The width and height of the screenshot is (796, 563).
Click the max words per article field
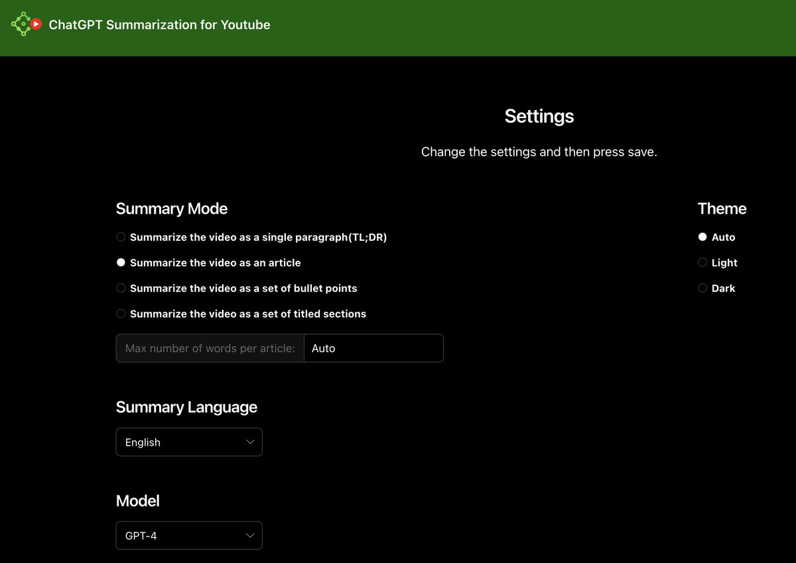tap(373, 348)
